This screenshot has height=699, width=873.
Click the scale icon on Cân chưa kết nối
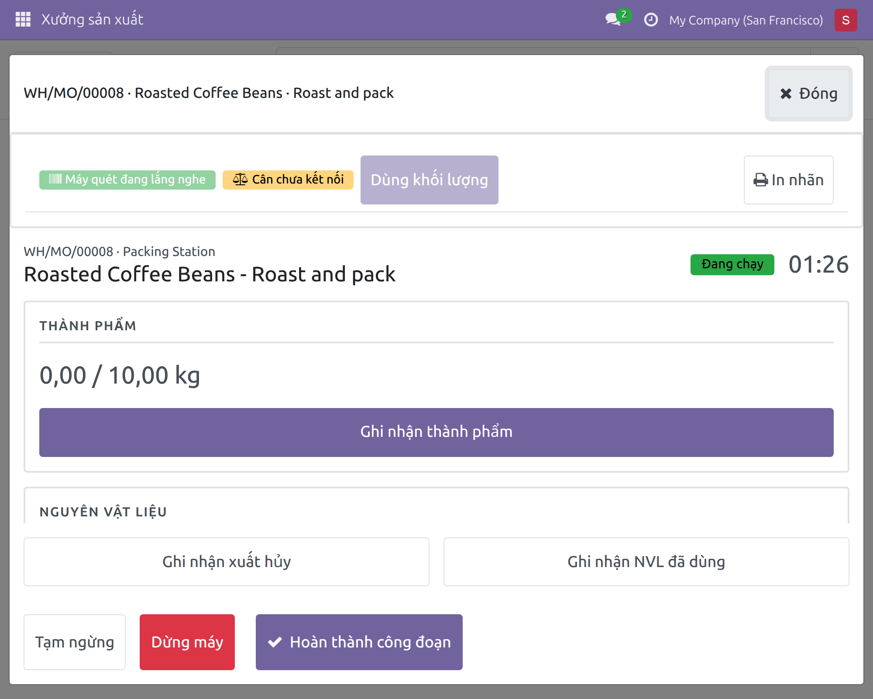(x=240, y=180)
